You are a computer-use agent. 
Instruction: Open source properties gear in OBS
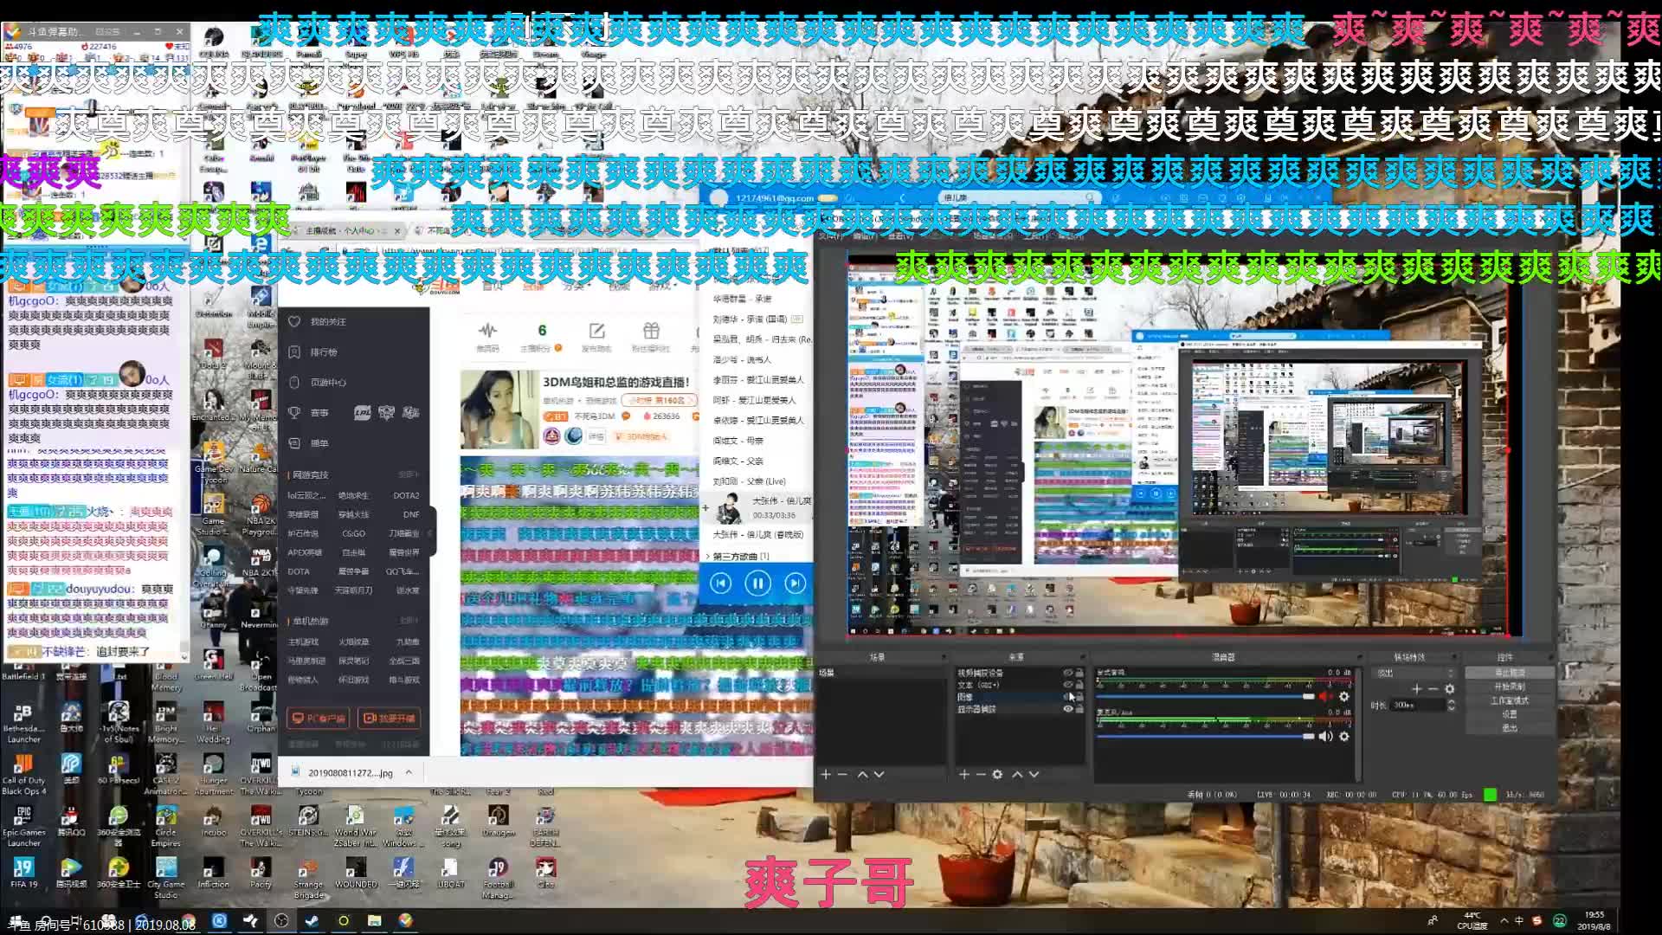point(997,774)
